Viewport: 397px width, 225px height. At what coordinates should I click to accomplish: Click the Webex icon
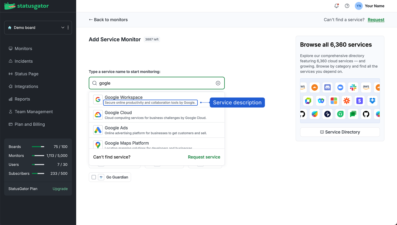(x=321, y=100)
